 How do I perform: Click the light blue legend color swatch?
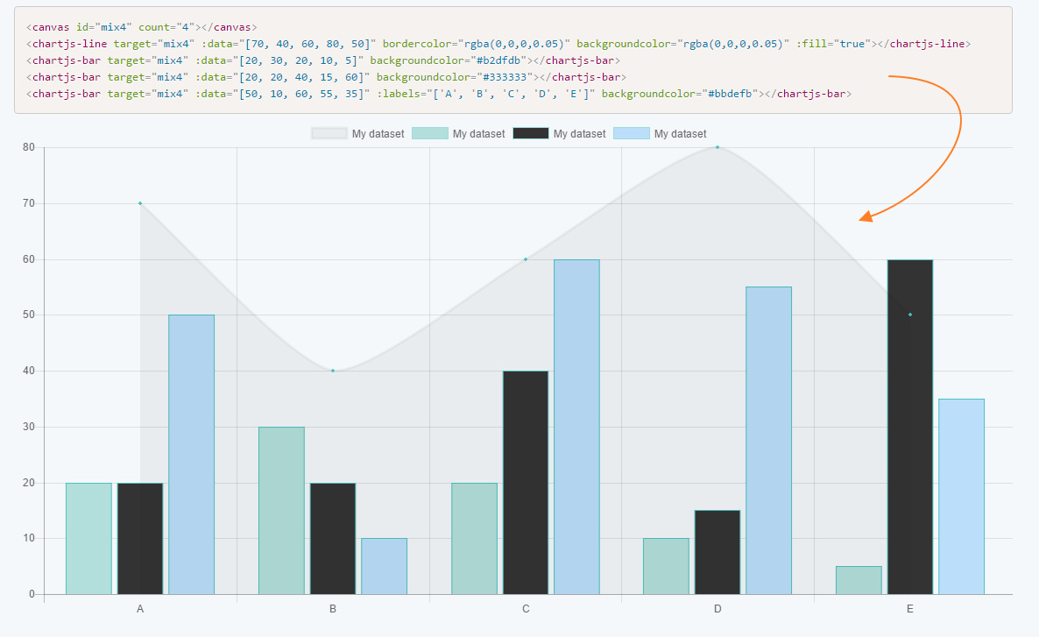(x=633, y=133)
